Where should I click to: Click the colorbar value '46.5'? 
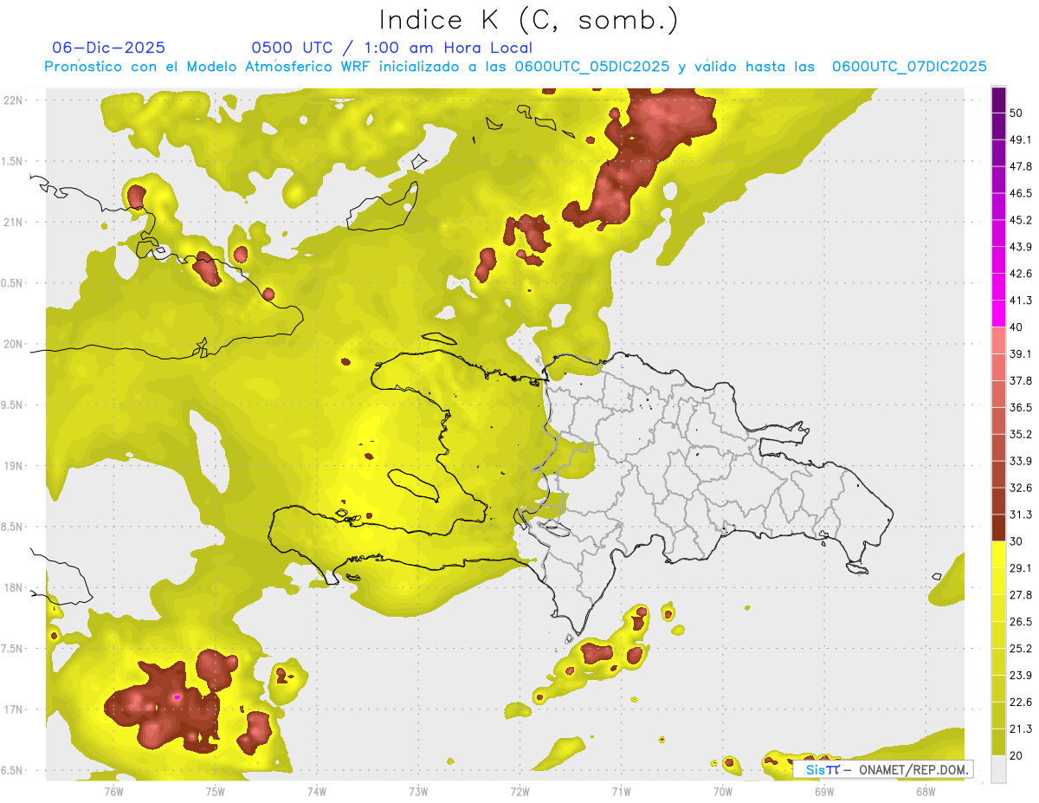[x=1020, y=193]
